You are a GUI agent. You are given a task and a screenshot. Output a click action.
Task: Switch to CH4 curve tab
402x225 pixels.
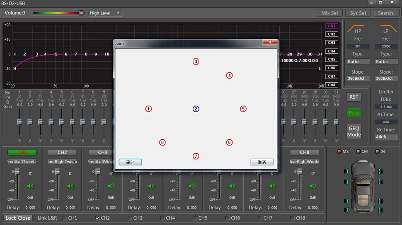click(332, 51)
